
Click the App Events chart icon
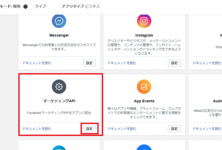pyautogui.click(x=144, y=87)
